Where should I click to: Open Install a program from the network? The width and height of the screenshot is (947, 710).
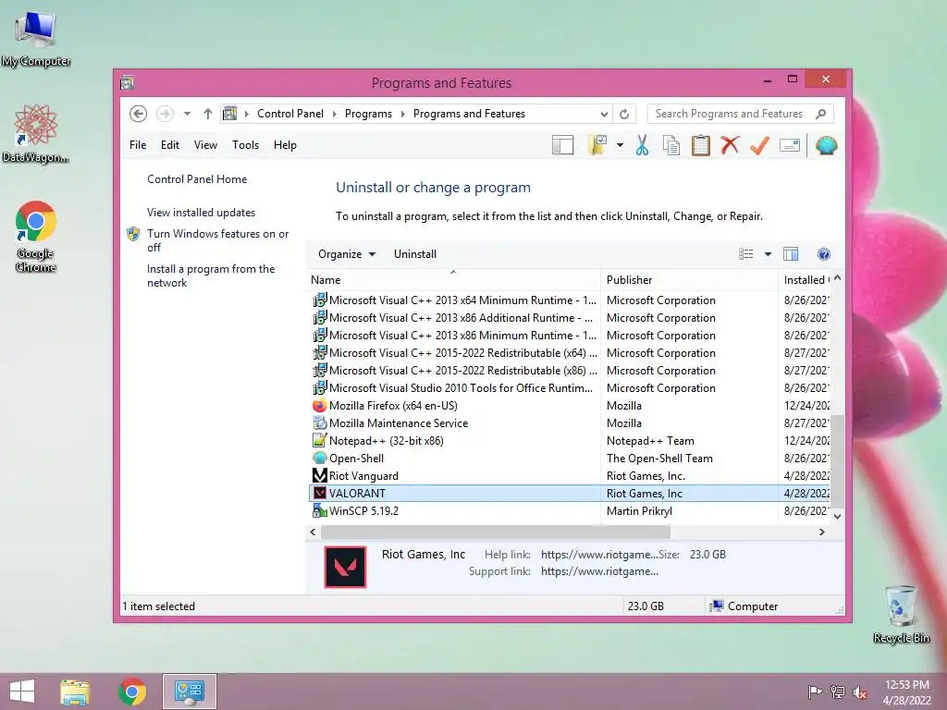(x=211, y=275)
